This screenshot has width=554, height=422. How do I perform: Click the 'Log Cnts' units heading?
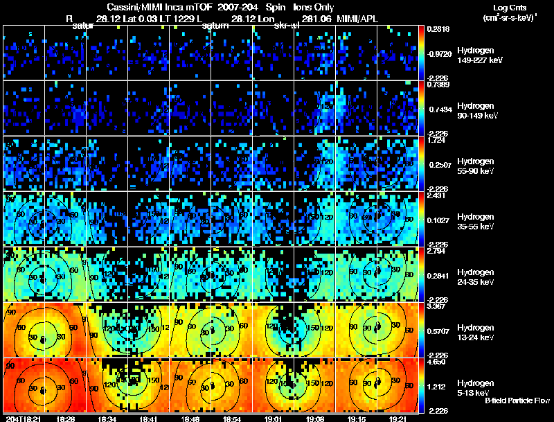click(510, 8)
